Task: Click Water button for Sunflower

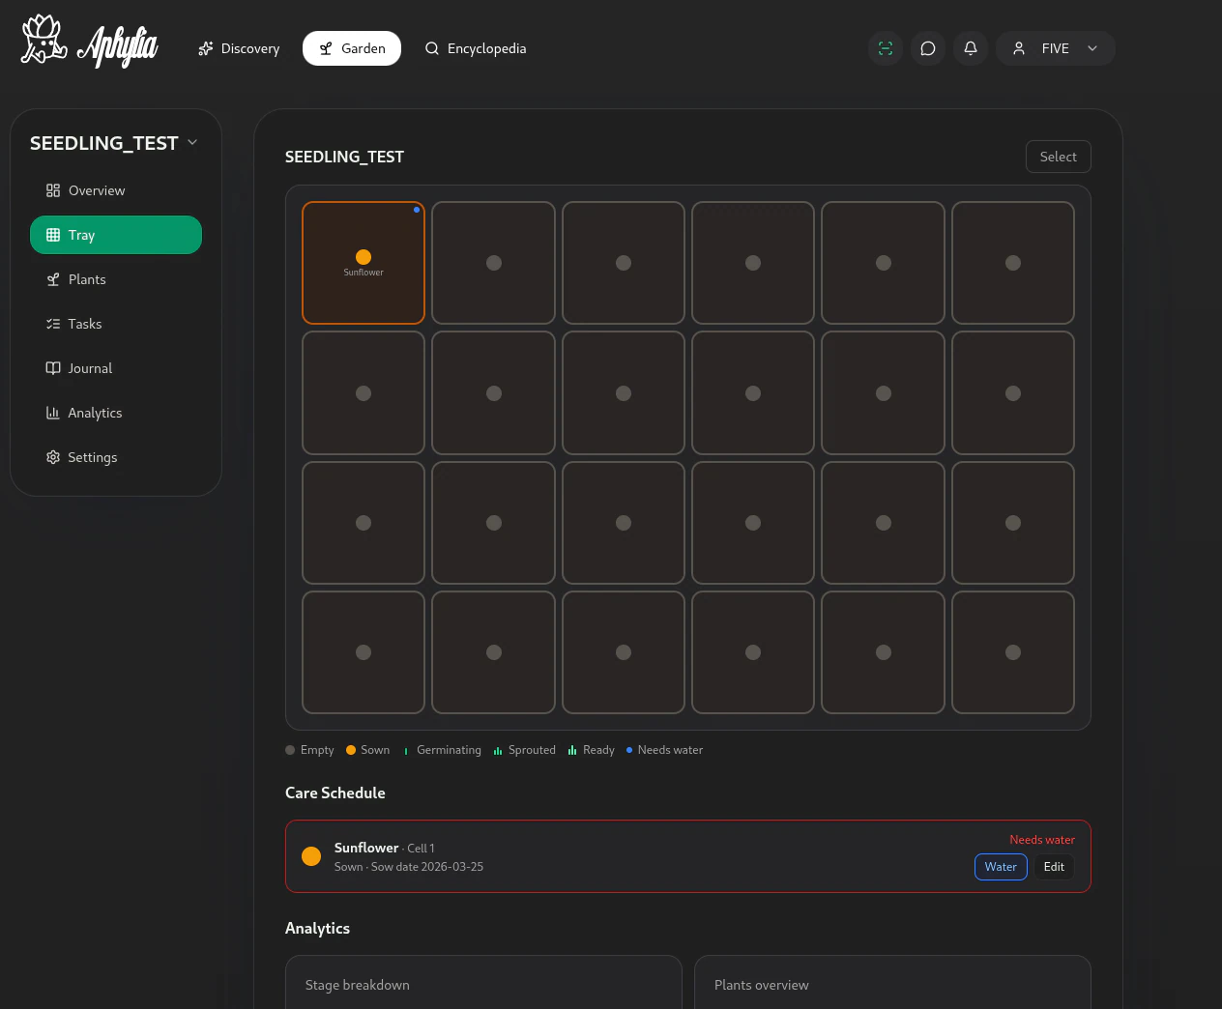Action: 1000,867
